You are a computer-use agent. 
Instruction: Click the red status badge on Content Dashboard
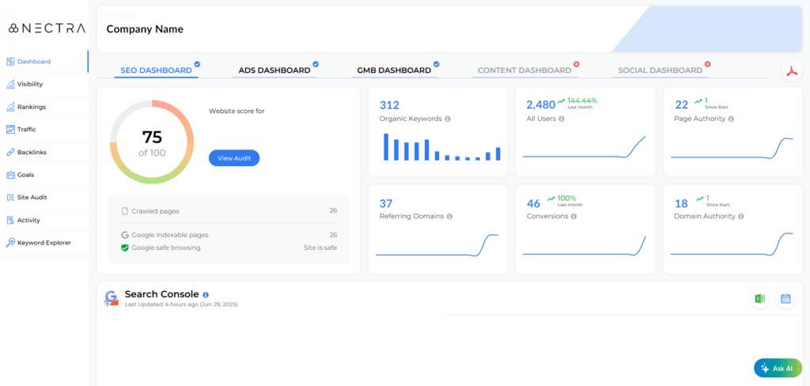point(577,64)
